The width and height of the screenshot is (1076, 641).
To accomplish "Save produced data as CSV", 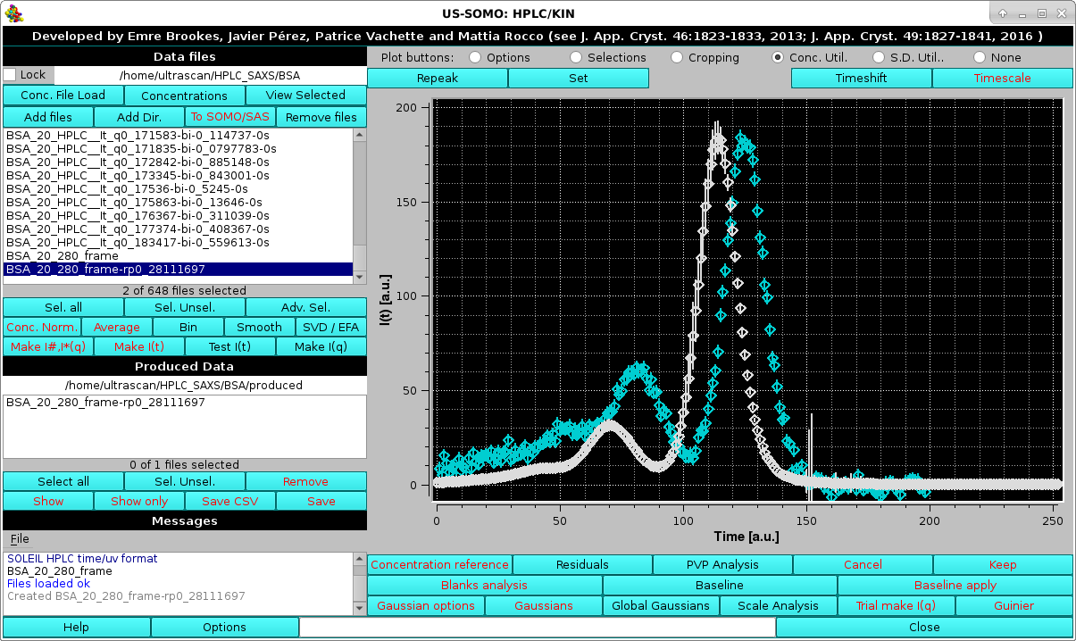I will [229, 501].
